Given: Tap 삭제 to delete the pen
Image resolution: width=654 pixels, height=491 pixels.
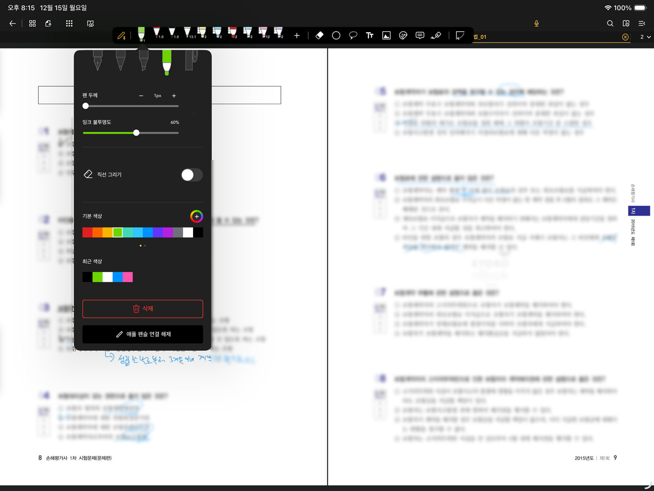Looking at the screenshot, I should [x=143, y=309].
